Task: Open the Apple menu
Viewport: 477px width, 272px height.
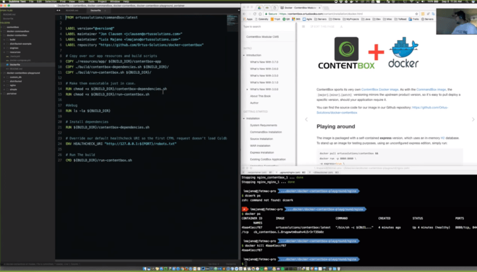Action: pyautogui.click(x=4, y=1)
